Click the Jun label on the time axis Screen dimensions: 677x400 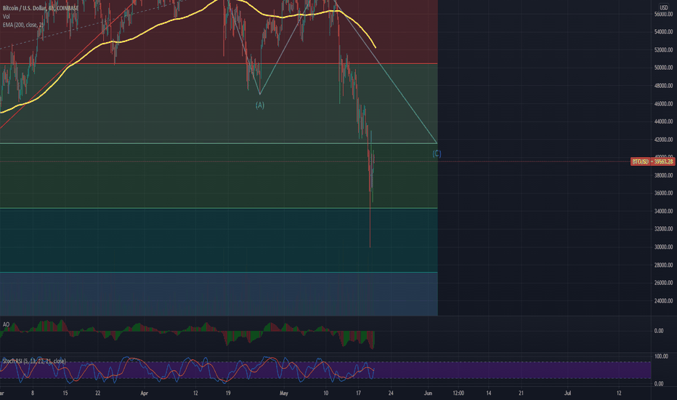coord(428,393)
